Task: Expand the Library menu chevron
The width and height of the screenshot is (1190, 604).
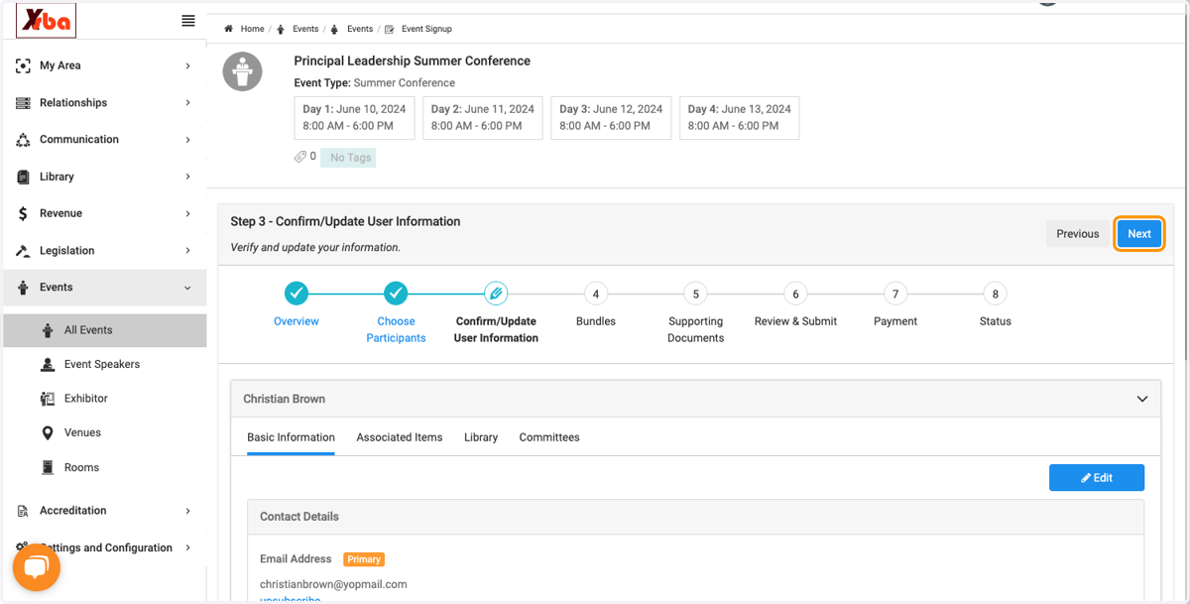Action: coord(188,177)
